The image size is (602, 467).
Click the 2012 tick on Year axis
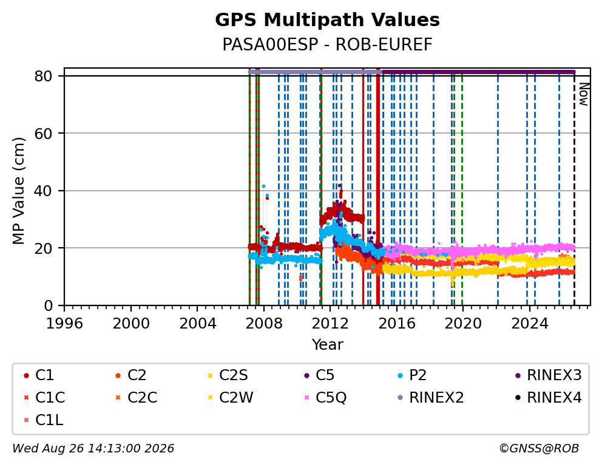tap(330, 324)
